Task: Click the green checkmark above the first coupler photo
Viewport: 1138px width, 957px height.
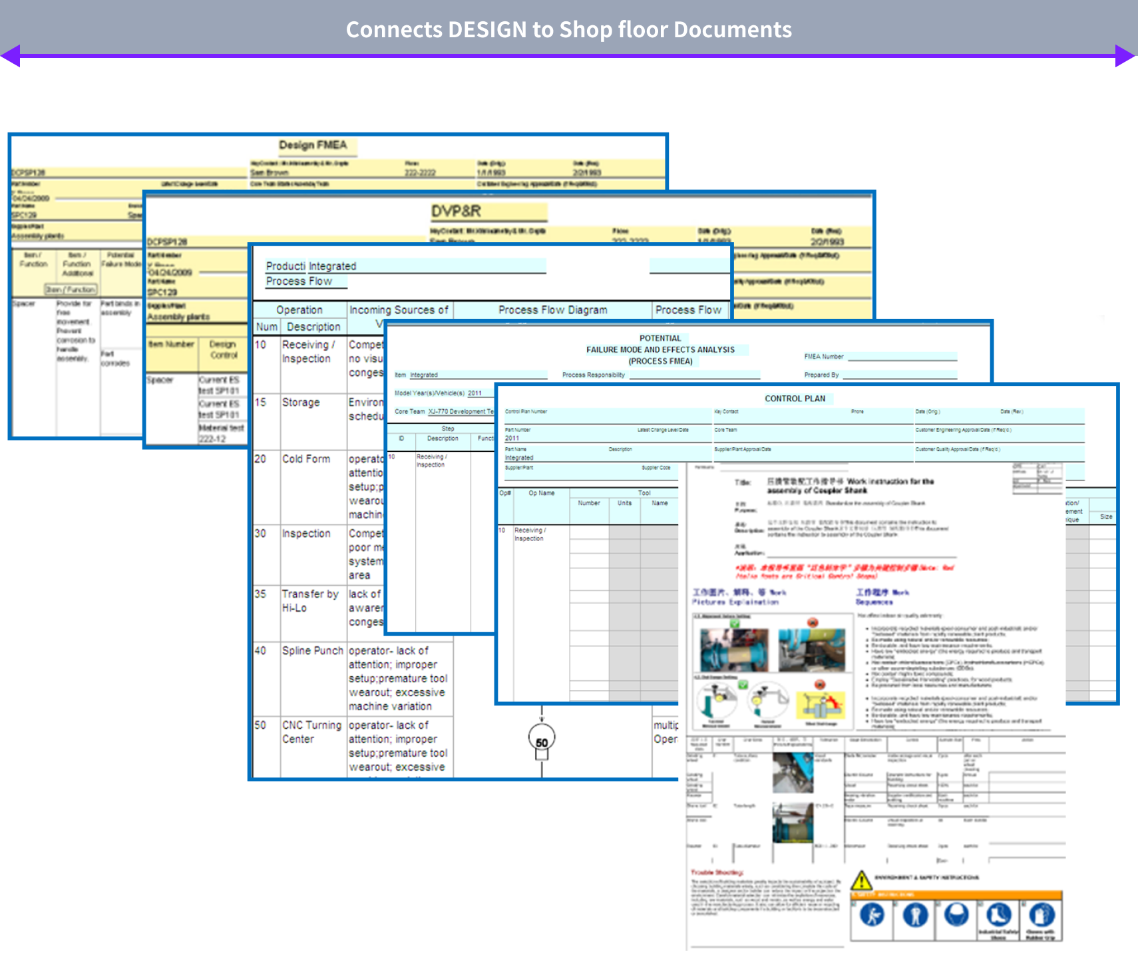Action: pyautogui.click(x=735, y=624)
